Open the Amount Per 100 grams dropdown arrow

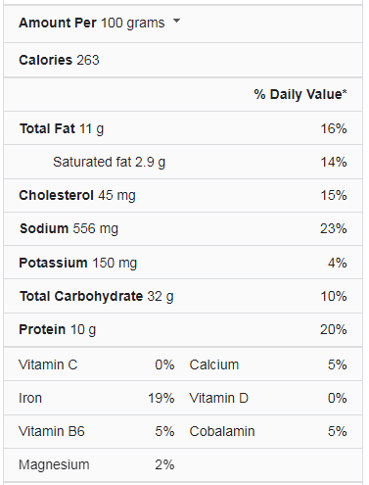(176, 22)
